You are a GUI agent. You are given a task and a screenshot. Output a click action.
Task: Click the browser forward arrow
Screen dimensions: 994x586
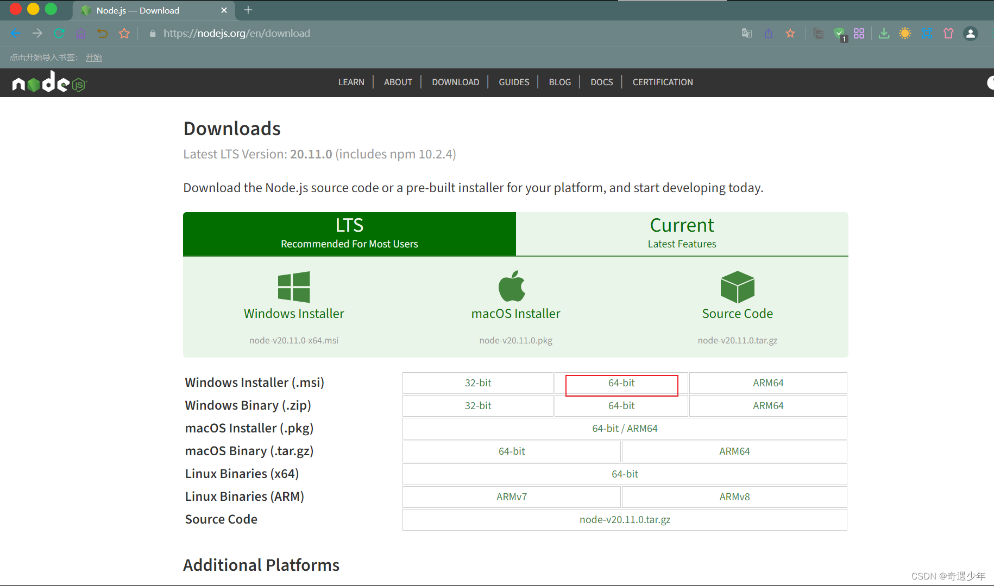point(37,33)
